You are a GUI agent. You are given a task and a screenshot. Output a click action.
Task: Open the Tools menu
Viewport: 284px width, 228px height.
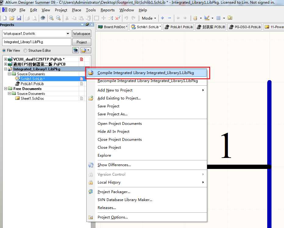click(x=91, y=10)
